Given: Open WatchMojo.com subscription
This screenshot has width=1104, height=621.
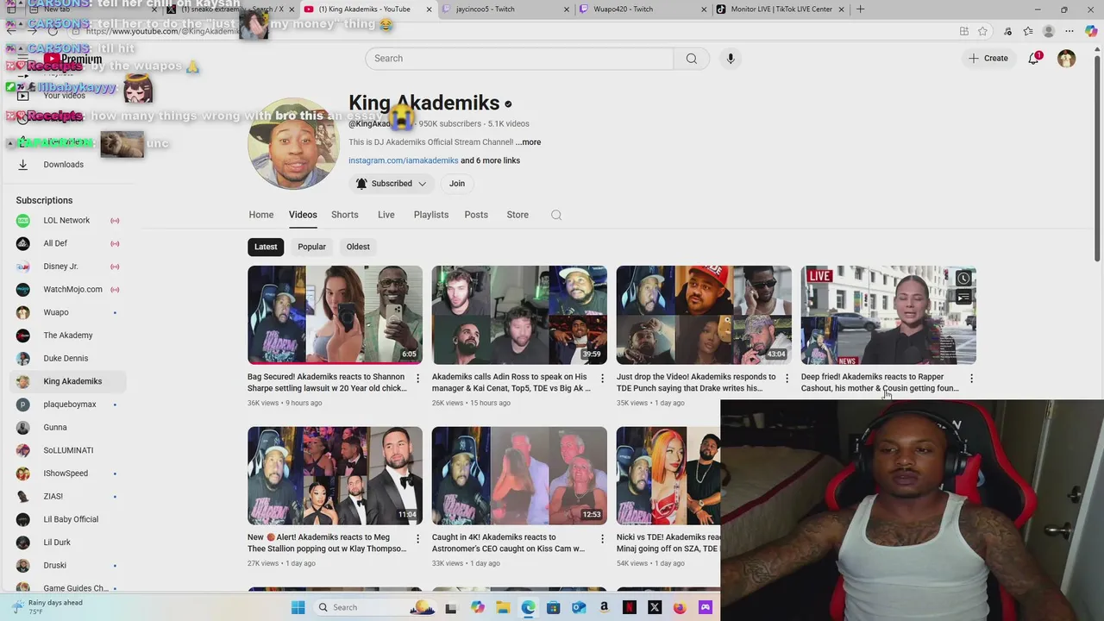Looking at the screenshot, I should point(66,290).
